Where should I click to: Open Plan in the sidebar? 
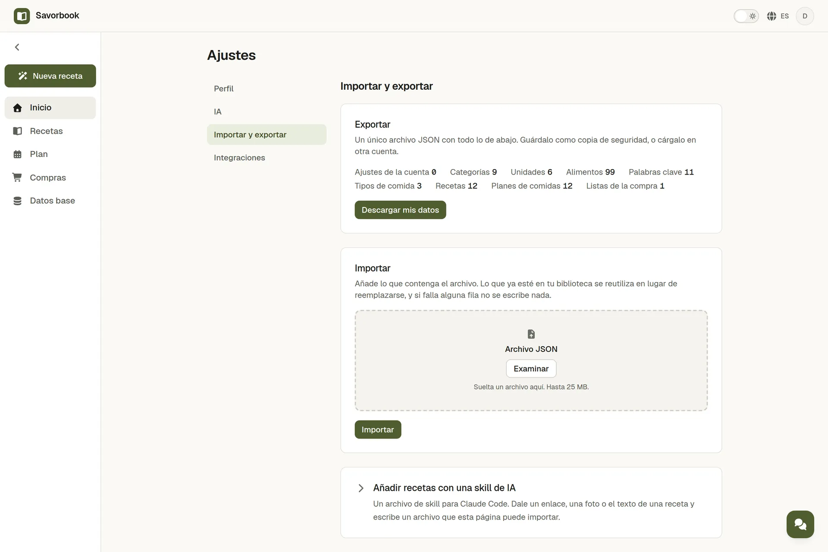point(50,154)
